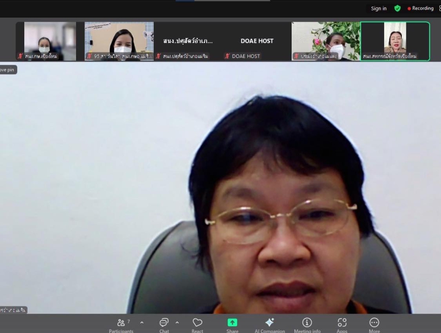The image size is (441, 333).
Task: Click the green encryption shield indicator
Action: [397, 8]
